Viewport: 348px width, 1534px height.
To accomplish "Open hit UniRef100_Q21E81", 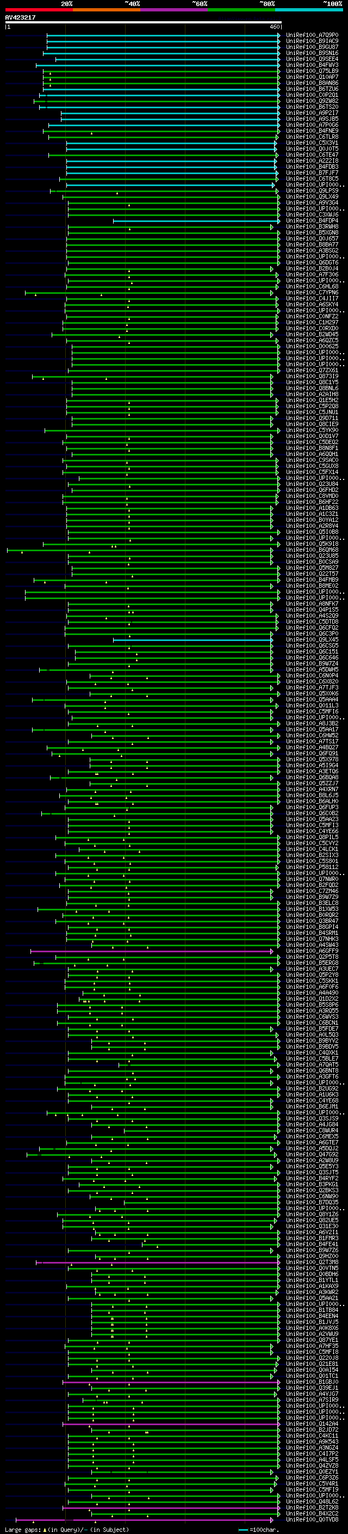I will [312, 1364].
